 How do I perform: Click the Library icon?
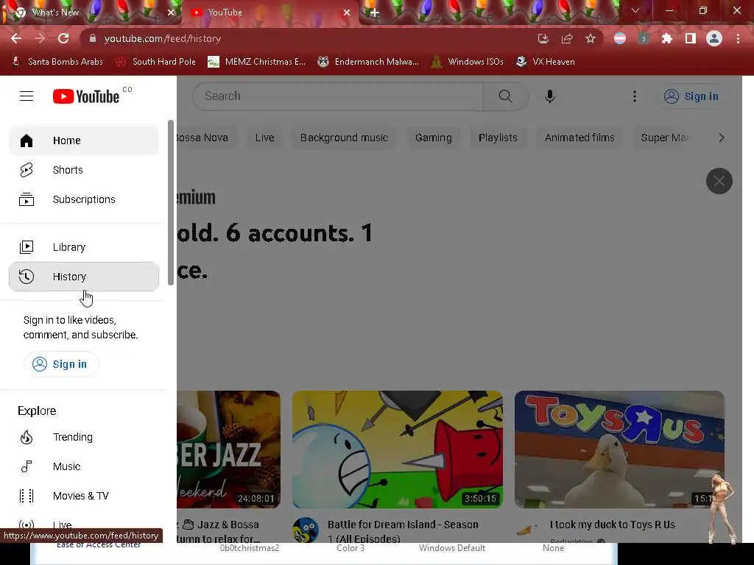[x=27, y=247]
